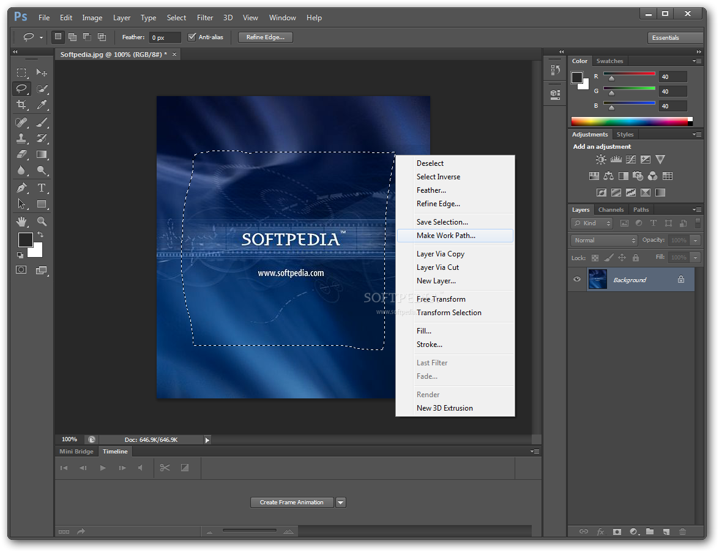719x552 pixels.
Task: Toggle the Anti-alias checkbox
Action: coord(192,37)
